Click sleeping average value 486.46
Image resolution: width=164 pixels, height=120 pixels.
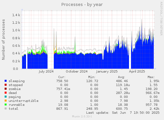[122, 81]
